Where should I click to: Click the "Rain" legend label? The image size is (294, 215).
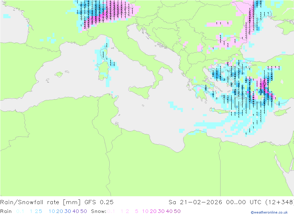tap(6, 211)
